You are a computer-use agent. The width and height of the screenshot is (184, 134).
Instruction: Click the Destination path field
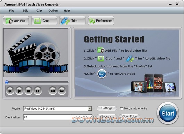[x=58, y=117]
